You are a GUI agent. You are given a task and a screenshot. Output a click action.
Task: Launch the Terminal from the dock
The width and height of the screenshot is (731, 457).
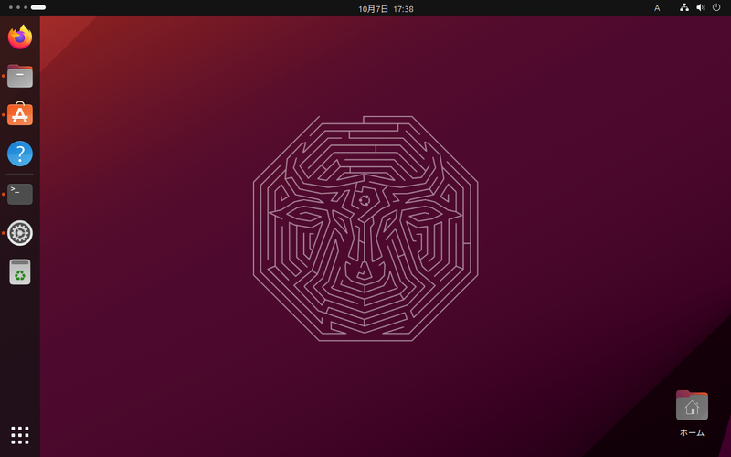(20, 194)
